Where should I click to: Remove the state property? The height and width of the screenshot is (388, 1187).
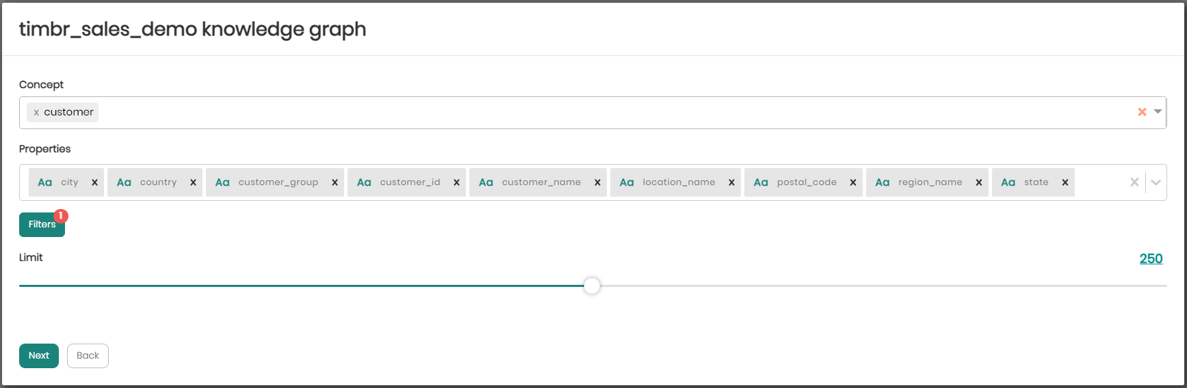click(x=1065, y=182)
